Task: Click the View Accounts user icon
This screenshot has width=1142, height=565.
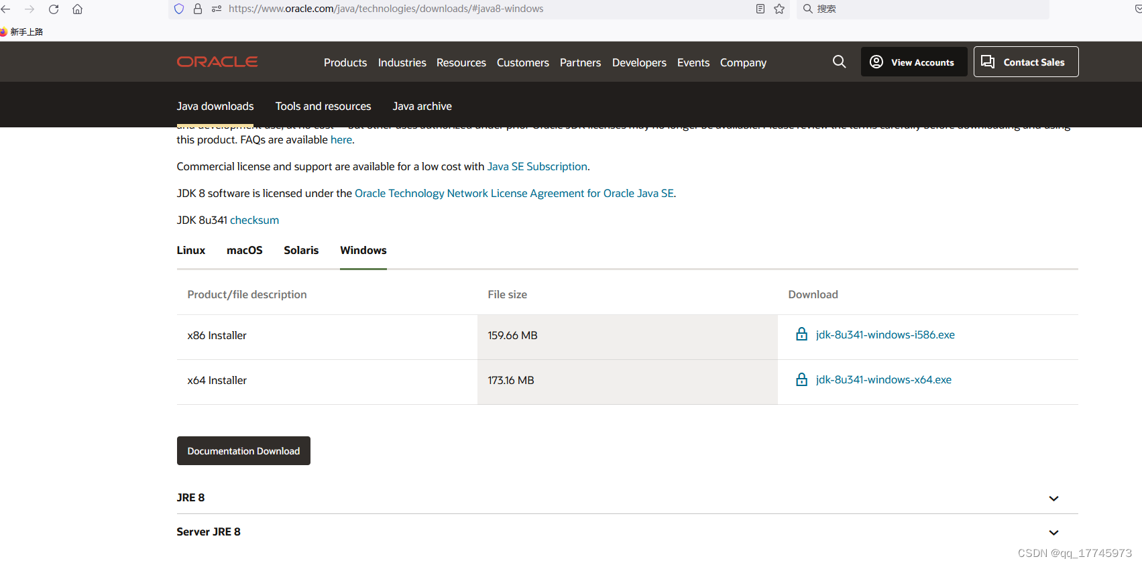Action: [x=876, y=62]
